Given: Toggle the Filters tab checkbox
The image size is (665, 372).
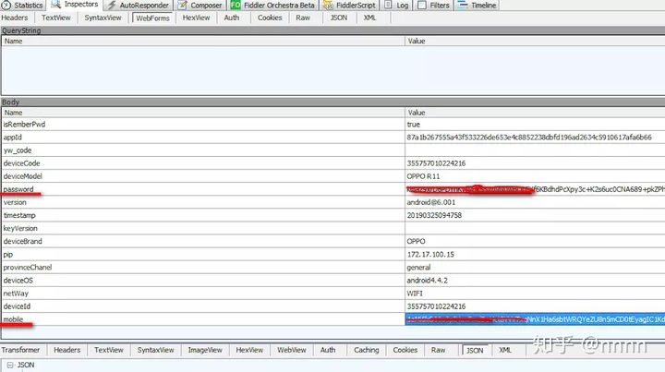Looking at the screenshot, I should tap(422, 6).
